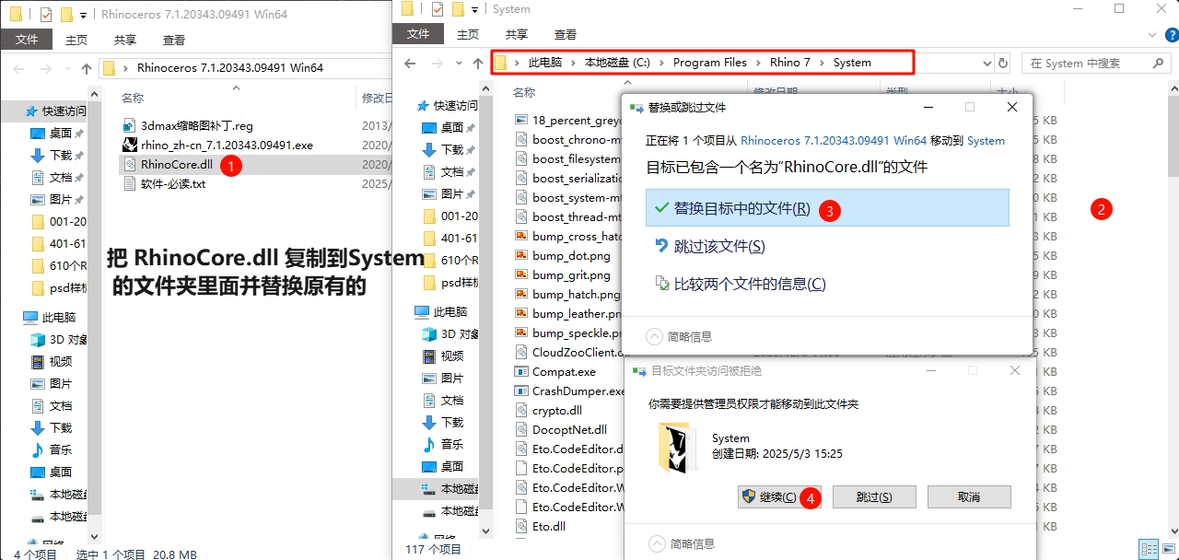Select the crypto.dll icon in System window
Viewport: 1179px width, 560px height.
tap(521, 411)
